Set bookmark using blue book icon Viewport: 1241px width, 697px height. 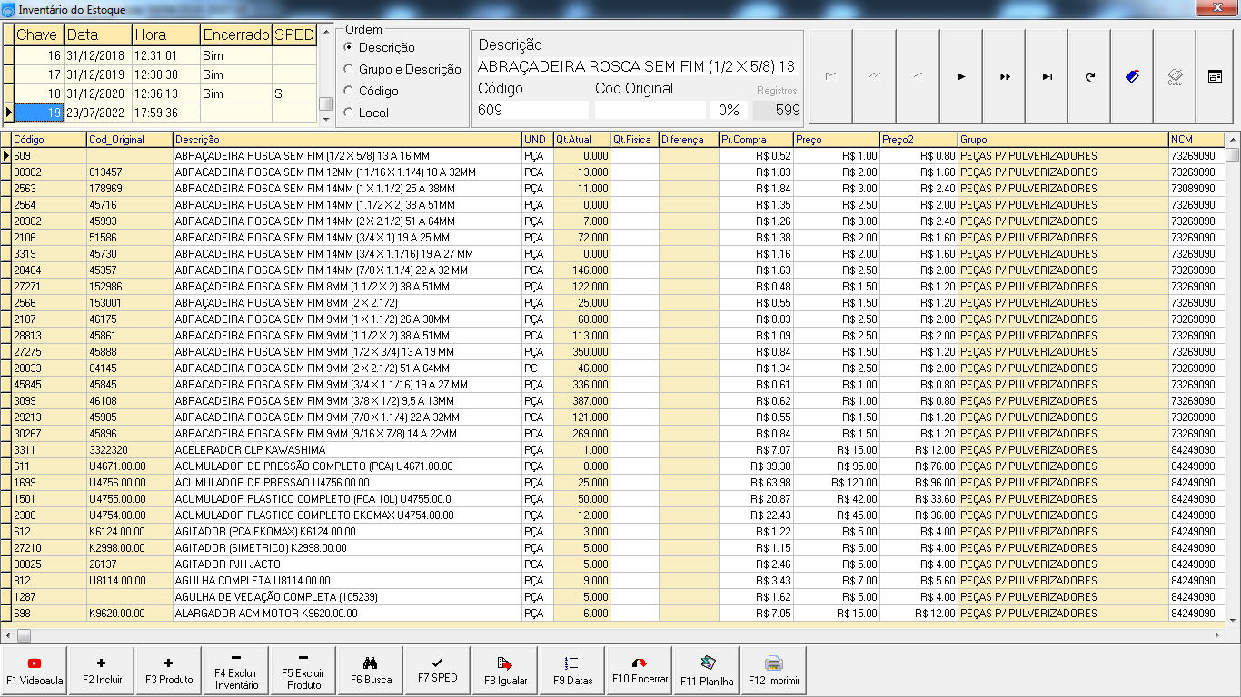click(x=1132, y=77)
